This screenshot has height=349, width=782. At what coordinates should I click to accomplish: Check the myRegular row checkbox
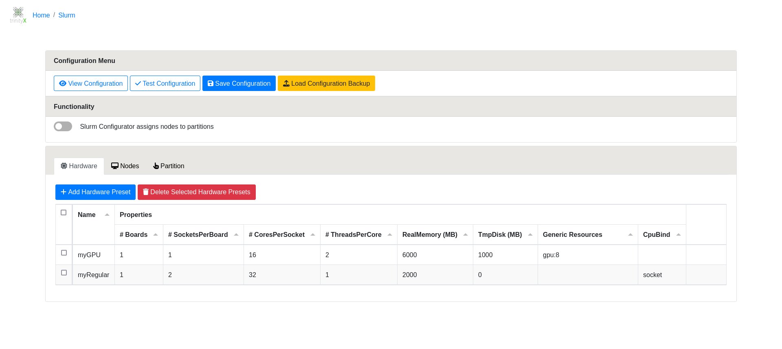[64, 273]
